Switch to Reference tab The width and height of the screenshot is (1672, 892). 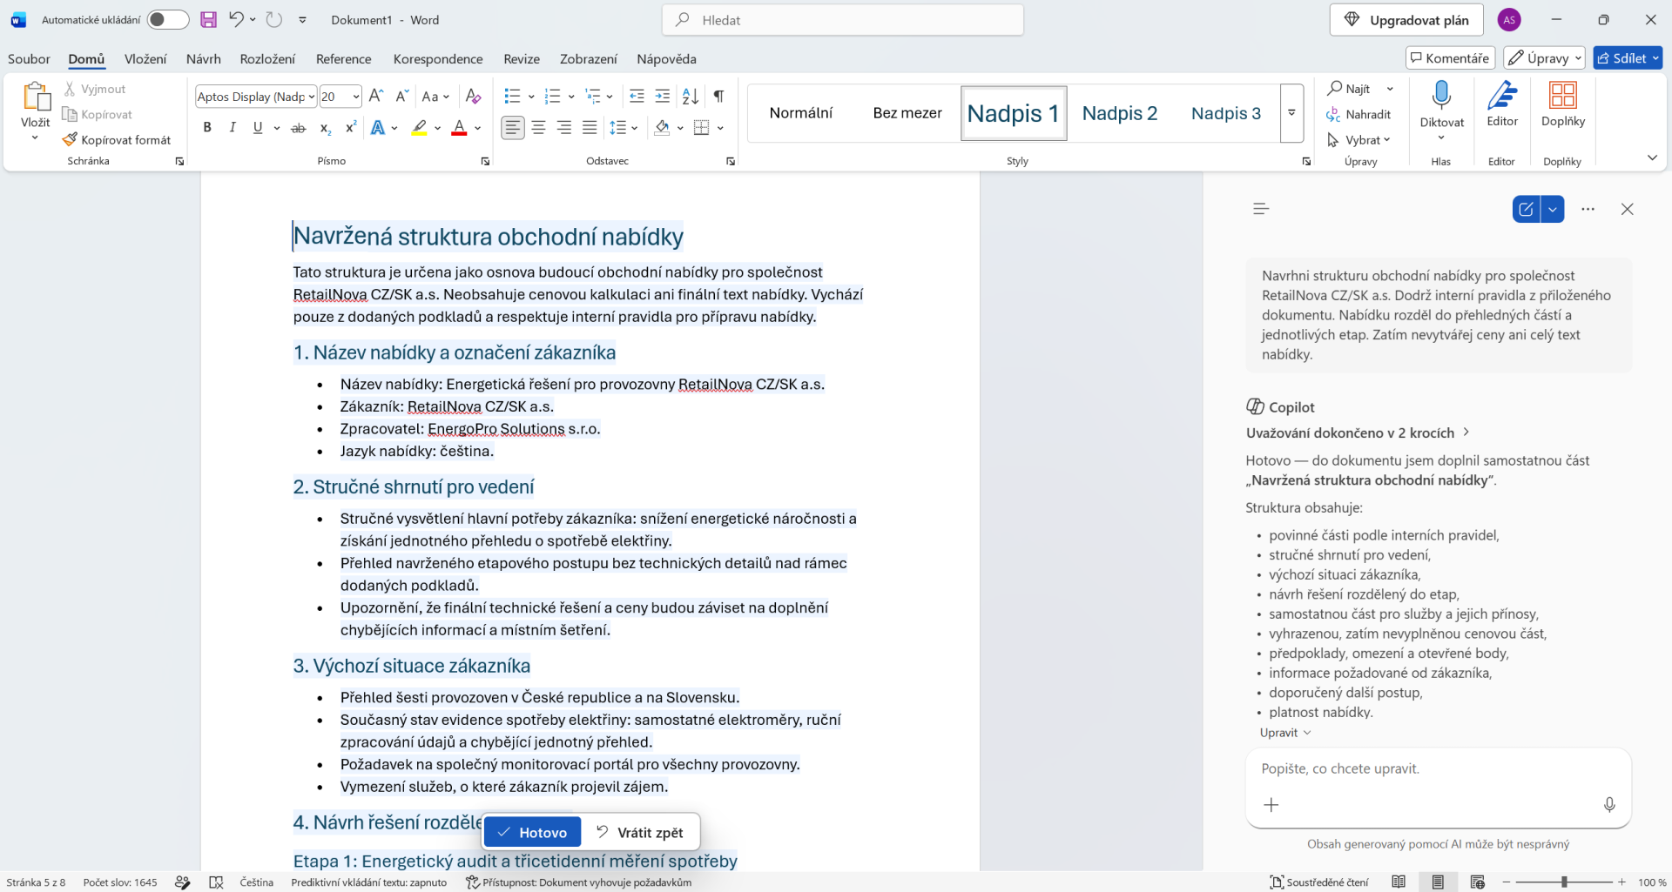pos(343,59)
